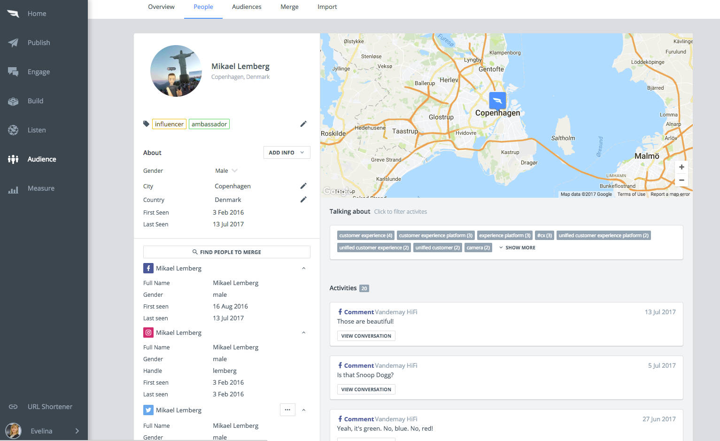
Task: Click the Facebook icon beside Mikael Lemberg
Action: pyautogui.click(x=148, y=268)
